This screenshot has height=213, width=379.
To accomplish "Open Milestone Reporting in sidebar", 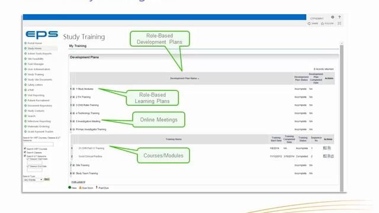I will click(39, 121).
